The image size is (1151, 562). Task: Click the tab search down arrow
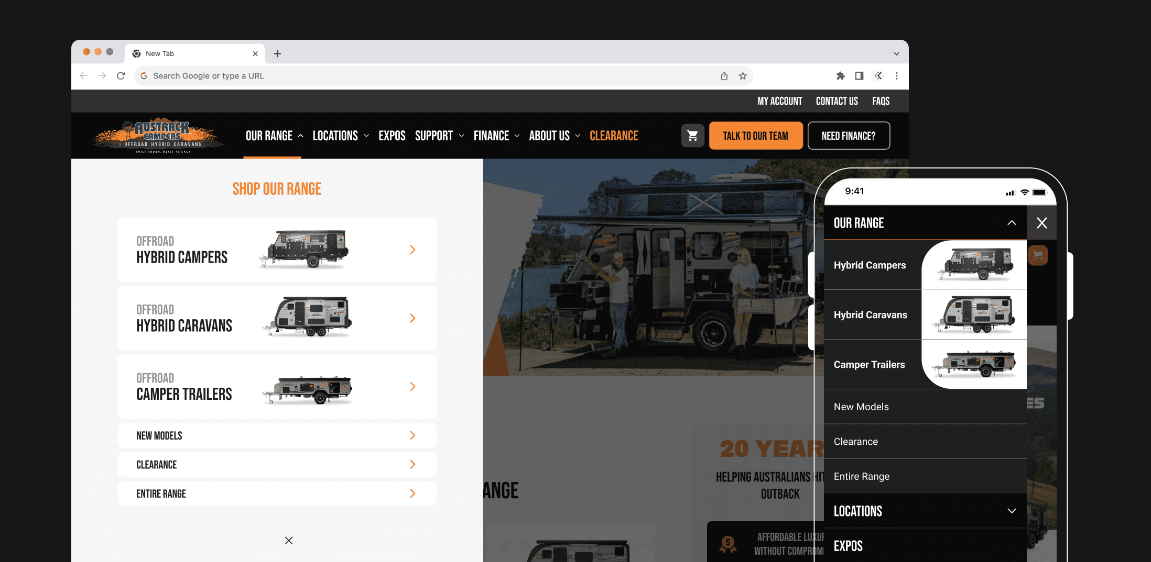[x=896, y=54]
